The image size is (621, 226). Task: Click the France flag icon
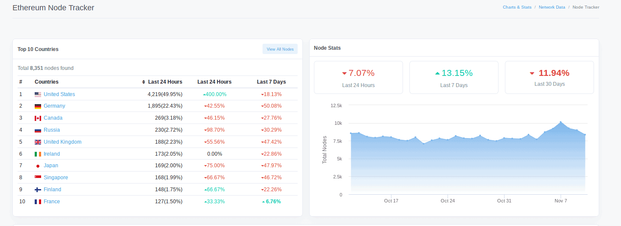coord(38,202)
